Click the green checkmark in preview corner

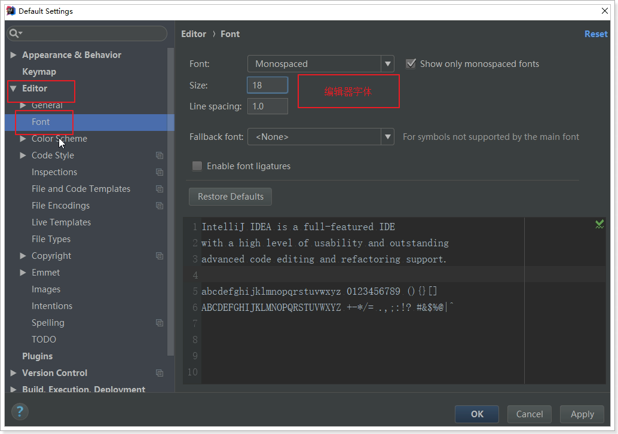coord(599,224)
